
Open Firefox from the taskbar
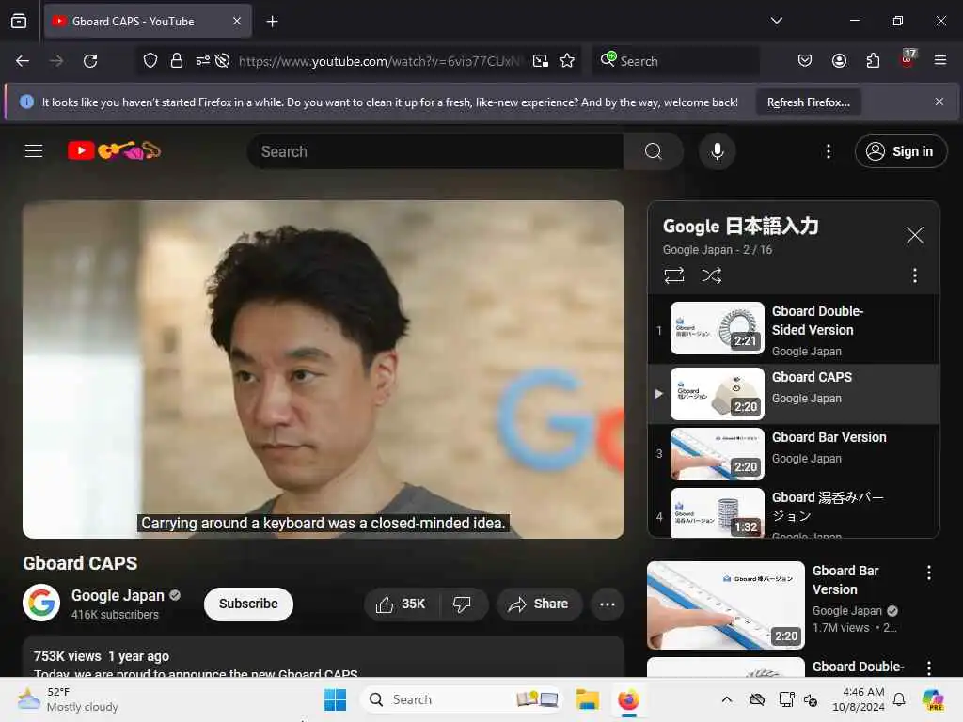(628, 699)
